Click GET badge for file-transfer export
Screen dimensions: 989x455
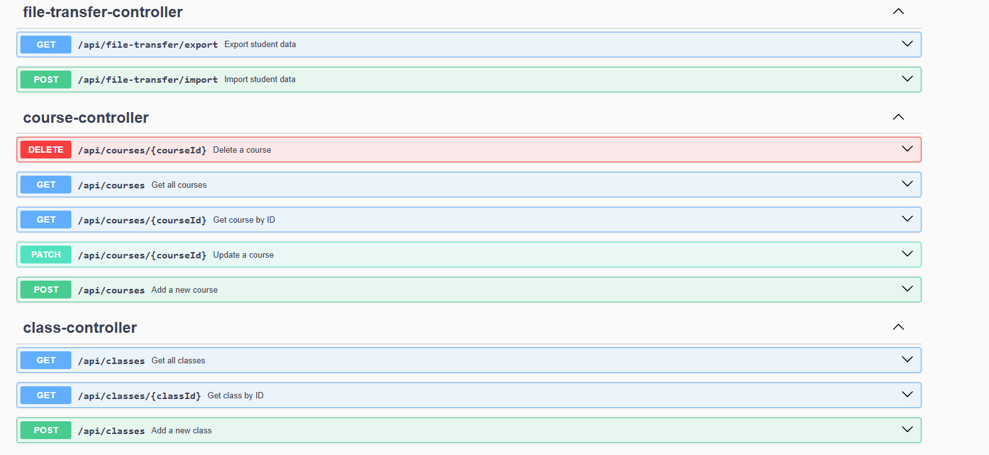46,45
